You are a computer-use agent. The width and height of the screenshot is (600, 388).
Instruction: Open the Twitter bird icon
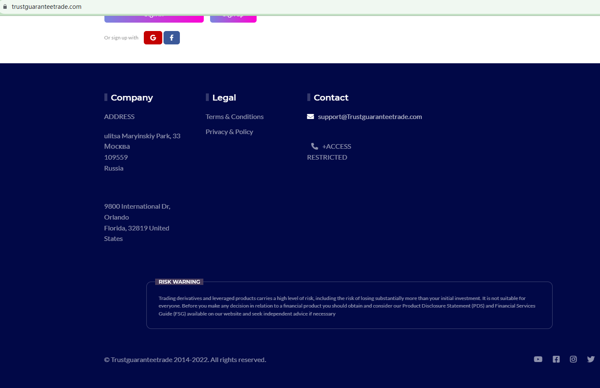point(591,359)
